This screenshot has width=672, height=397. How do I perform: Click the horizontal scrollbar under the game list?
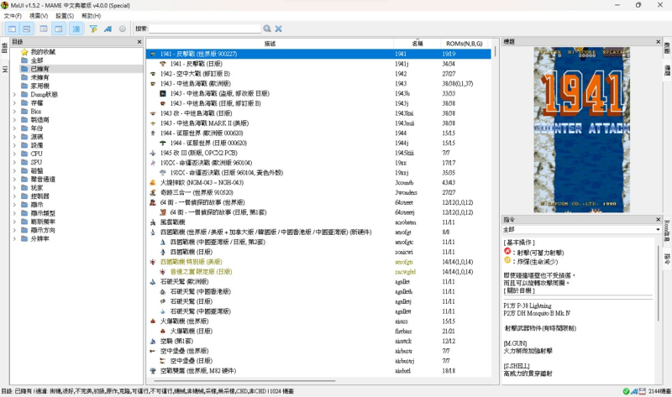(x=244, y=380)
